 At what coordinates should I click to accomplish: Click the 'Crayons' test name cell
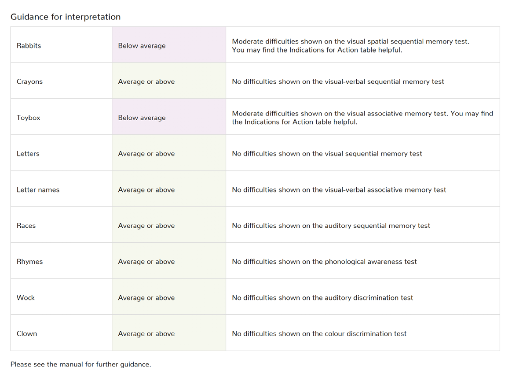pyautogui.click(x=62, y=81)
